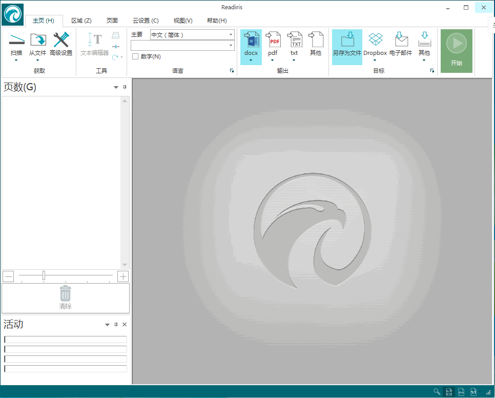This screenshot has height=398, width=495.
Task: Click the thumbnail size slider handle
Action: pos(44,276)
